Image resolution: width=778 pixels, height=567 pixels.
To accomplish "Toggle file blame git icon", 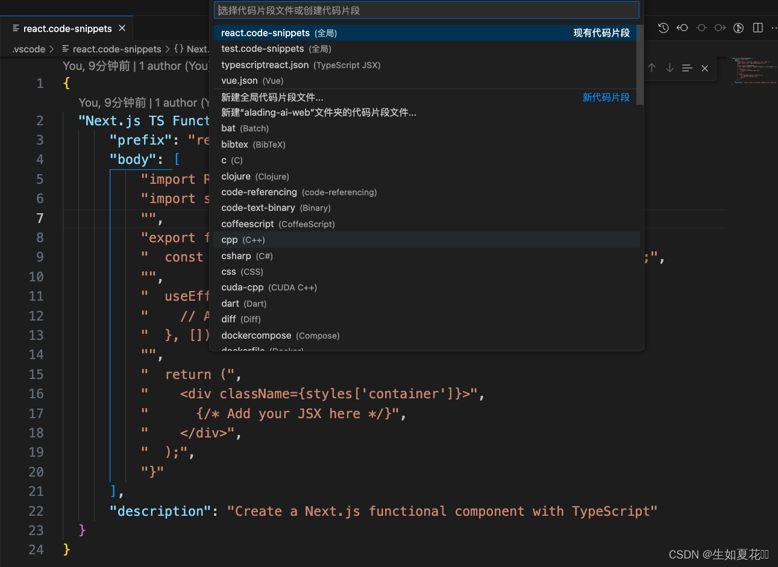I will (739, 28).
